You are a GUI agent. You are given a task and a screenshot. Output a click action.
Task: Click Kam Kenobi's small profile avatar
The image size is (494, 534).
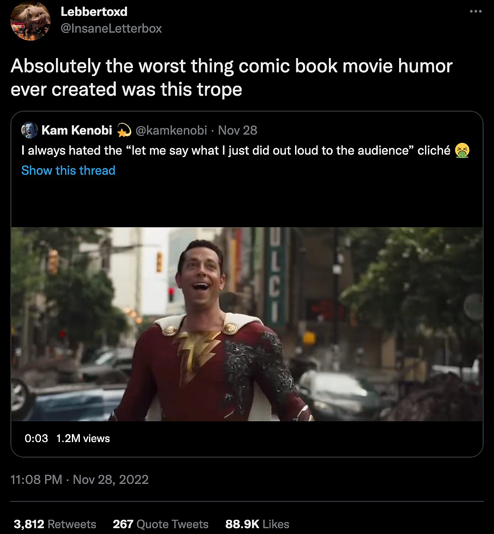click(29, 130)
